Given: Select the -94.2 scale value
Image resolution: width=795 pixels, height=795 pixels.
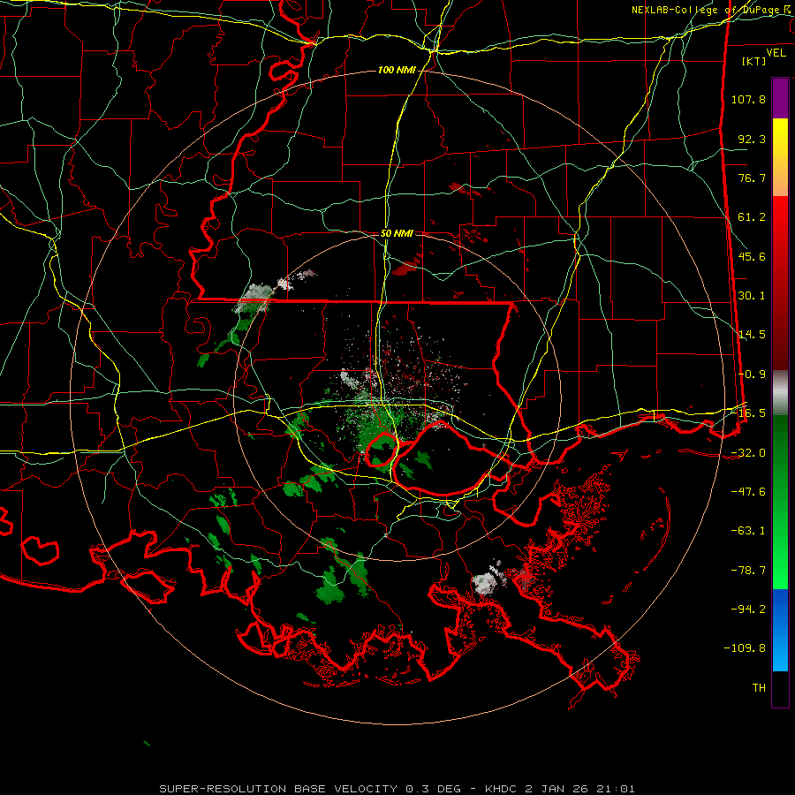Looking at the screenshot, I should point(748,609).
